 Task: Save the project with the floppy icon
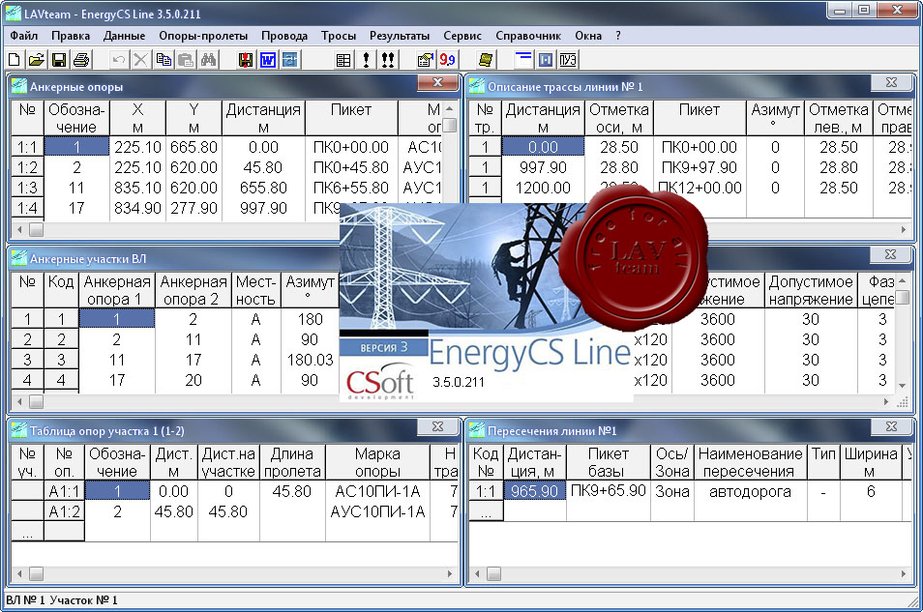click(x=59, y=59)
